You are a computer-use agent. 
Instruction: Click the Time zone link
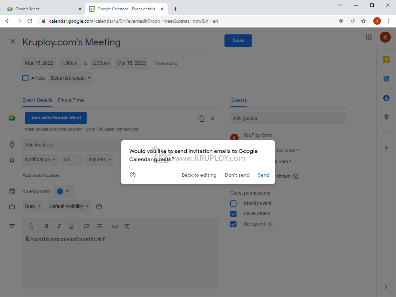click(x=165, y=63)
